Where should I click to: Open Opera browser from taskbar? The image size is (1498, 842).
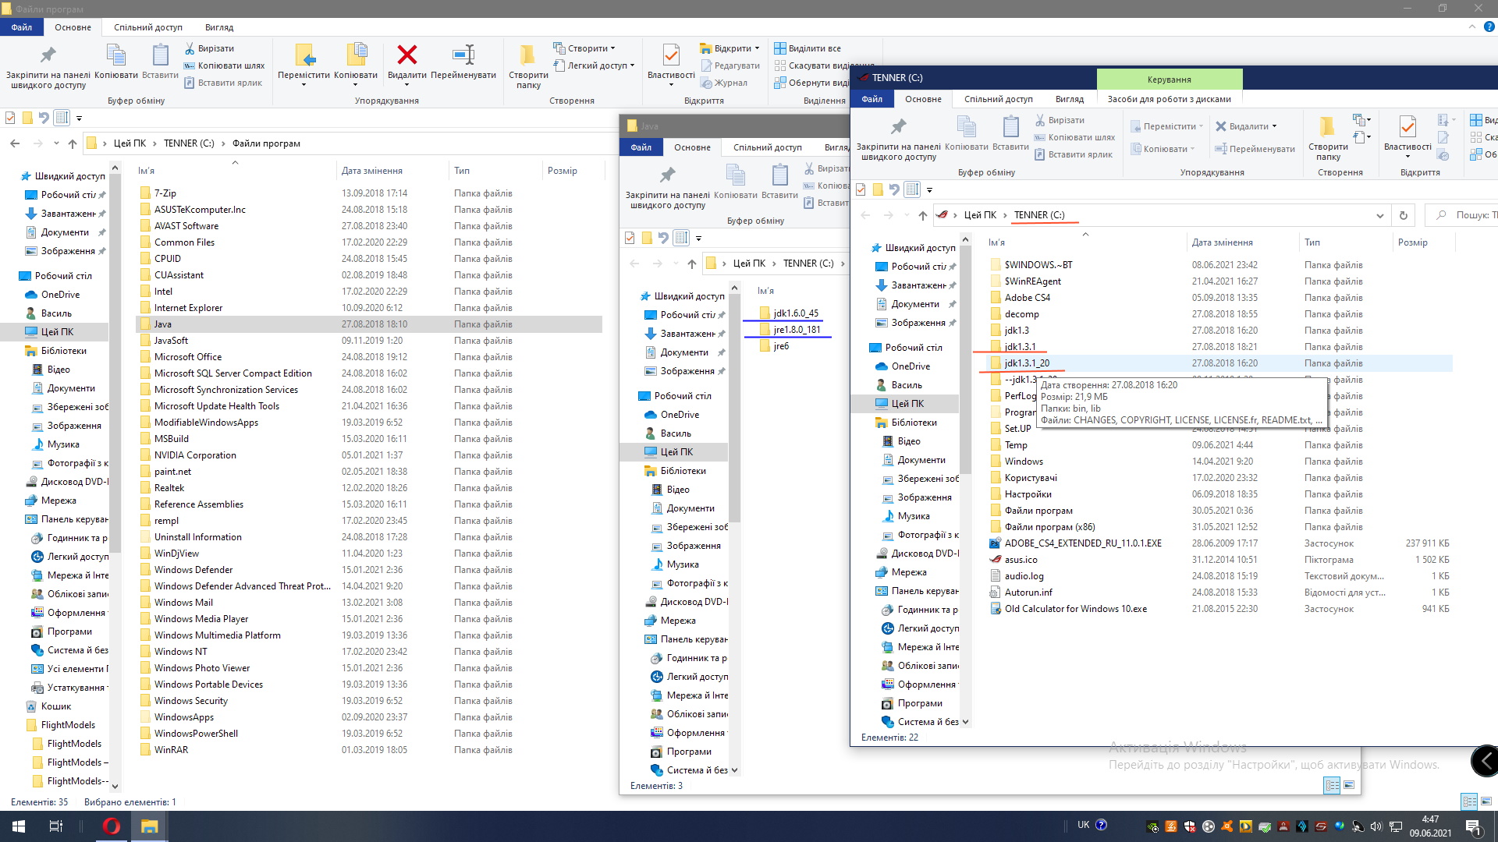coord(112,826)
